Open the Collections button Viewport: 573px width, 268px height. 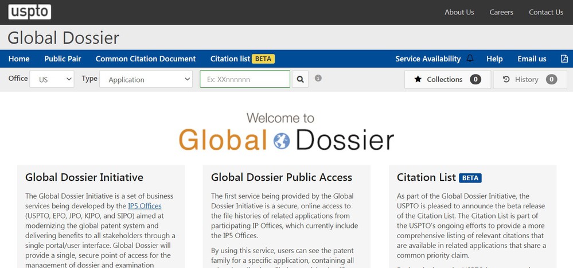447,79
